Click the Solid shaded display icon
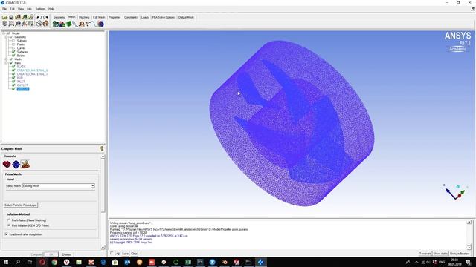Image resolution: width=476 pixels, height=267 pixels. [45, 24]
